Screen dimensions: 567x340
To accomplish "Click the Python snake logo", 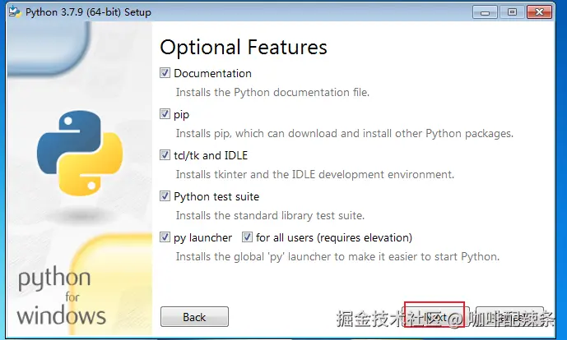I will pyautogui.click(x=79, y=154).
